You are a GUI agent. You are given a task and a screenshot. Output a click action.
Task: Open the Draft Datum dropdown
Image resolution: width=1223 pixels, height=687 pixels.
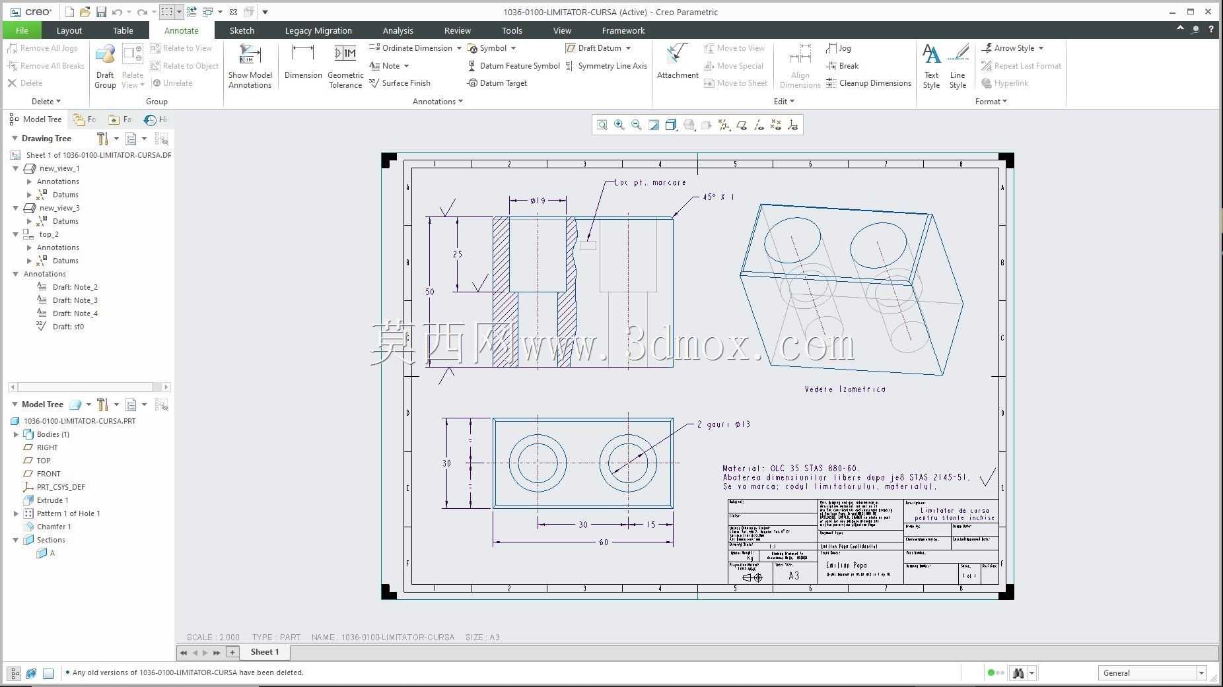(x=628, y=48)
